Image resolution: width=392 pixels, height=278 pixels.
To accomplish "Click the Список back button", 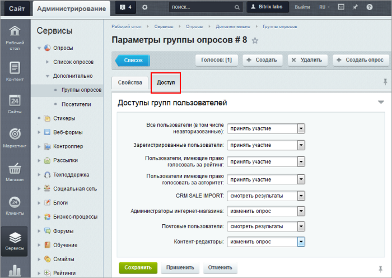I will (x=133, y=61).
